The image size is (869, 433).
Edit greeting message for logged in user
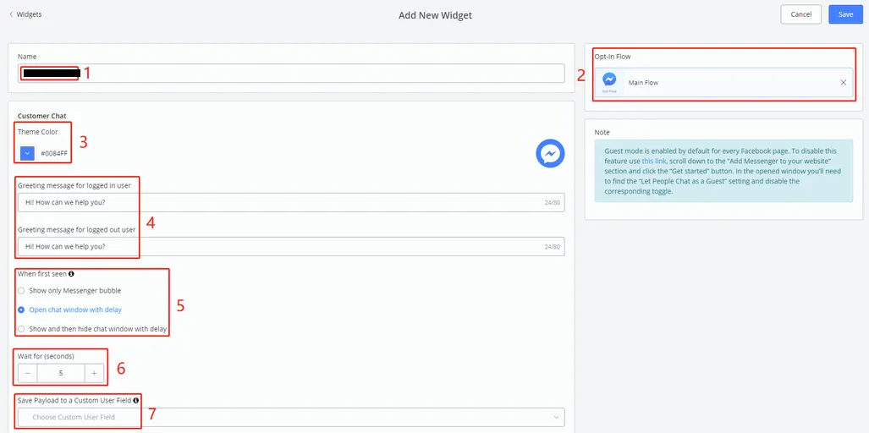click(x=291, y=202)
